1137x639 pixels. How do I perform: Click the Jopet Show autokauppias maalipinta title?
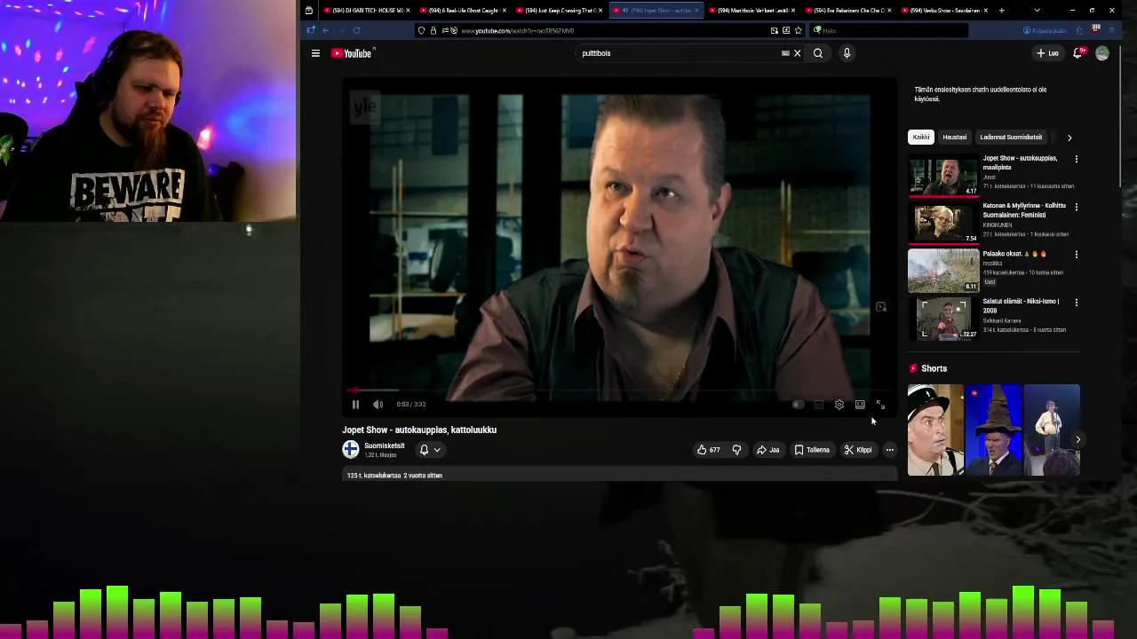(1020, 162)
